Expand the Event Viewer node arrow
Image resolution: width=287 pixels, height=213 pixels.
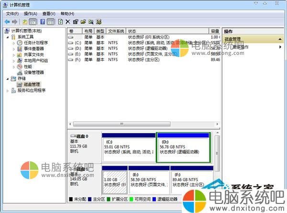(14, 49)
